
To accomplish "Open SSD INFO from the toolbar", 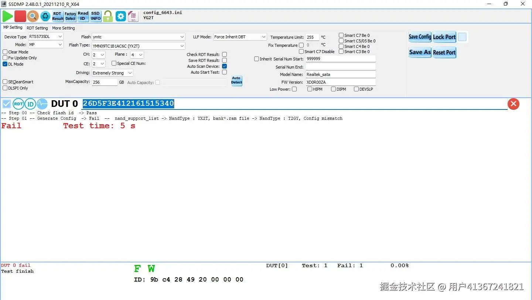I will [96, 16].
